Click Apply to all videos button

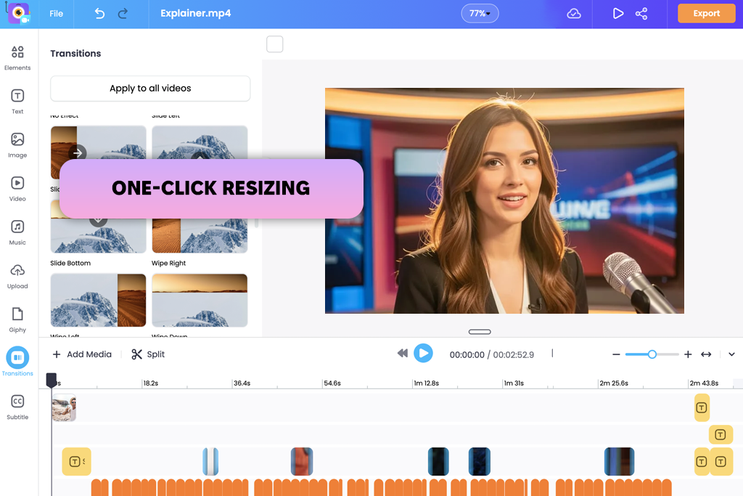click(150, 88)
